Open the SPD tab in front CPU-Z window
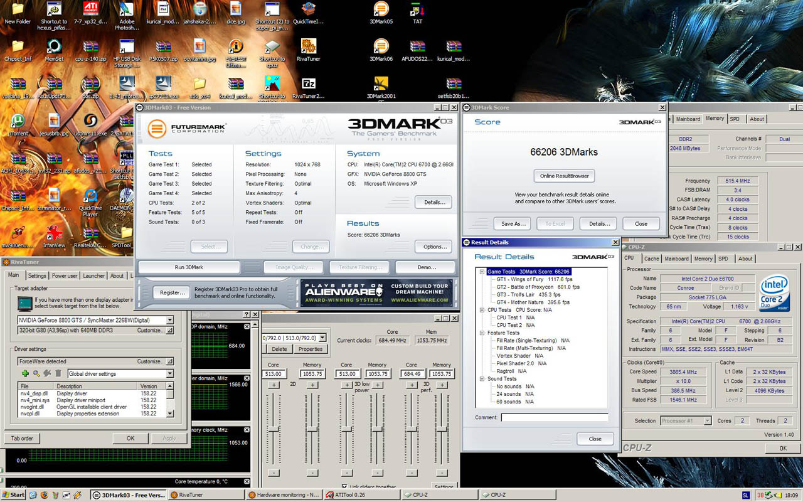The image size is (803, 502). click(x=723, y=259)
